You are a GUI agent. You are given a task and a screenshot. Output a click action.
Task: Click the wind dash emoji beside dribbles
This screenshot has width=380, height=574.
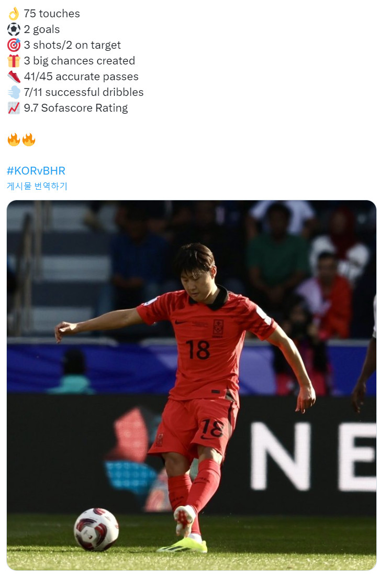pos(14,92)
